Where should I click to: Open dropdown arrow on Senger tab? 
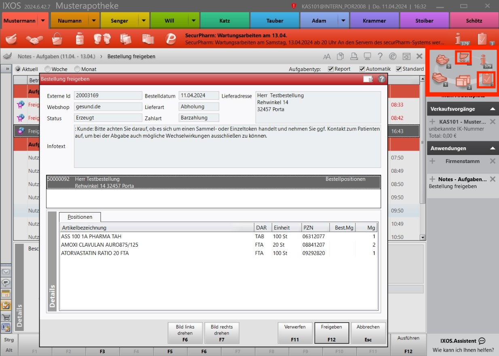(144, 21)
